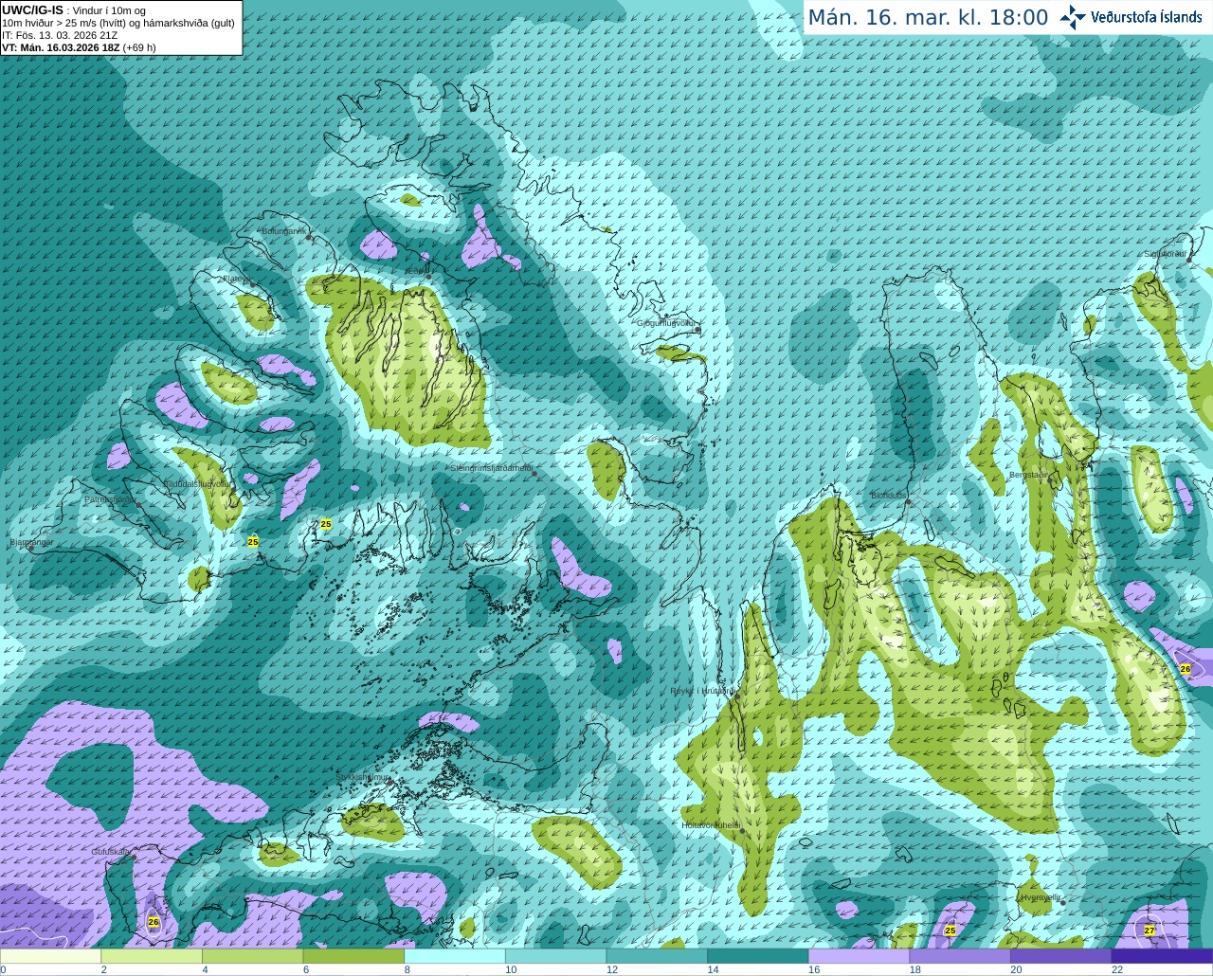Click the VT: Mán. 16.03.2026 18Z (+69 h) line
Image resolution: width=1213 pixels, height=976 pixels.
79,47
